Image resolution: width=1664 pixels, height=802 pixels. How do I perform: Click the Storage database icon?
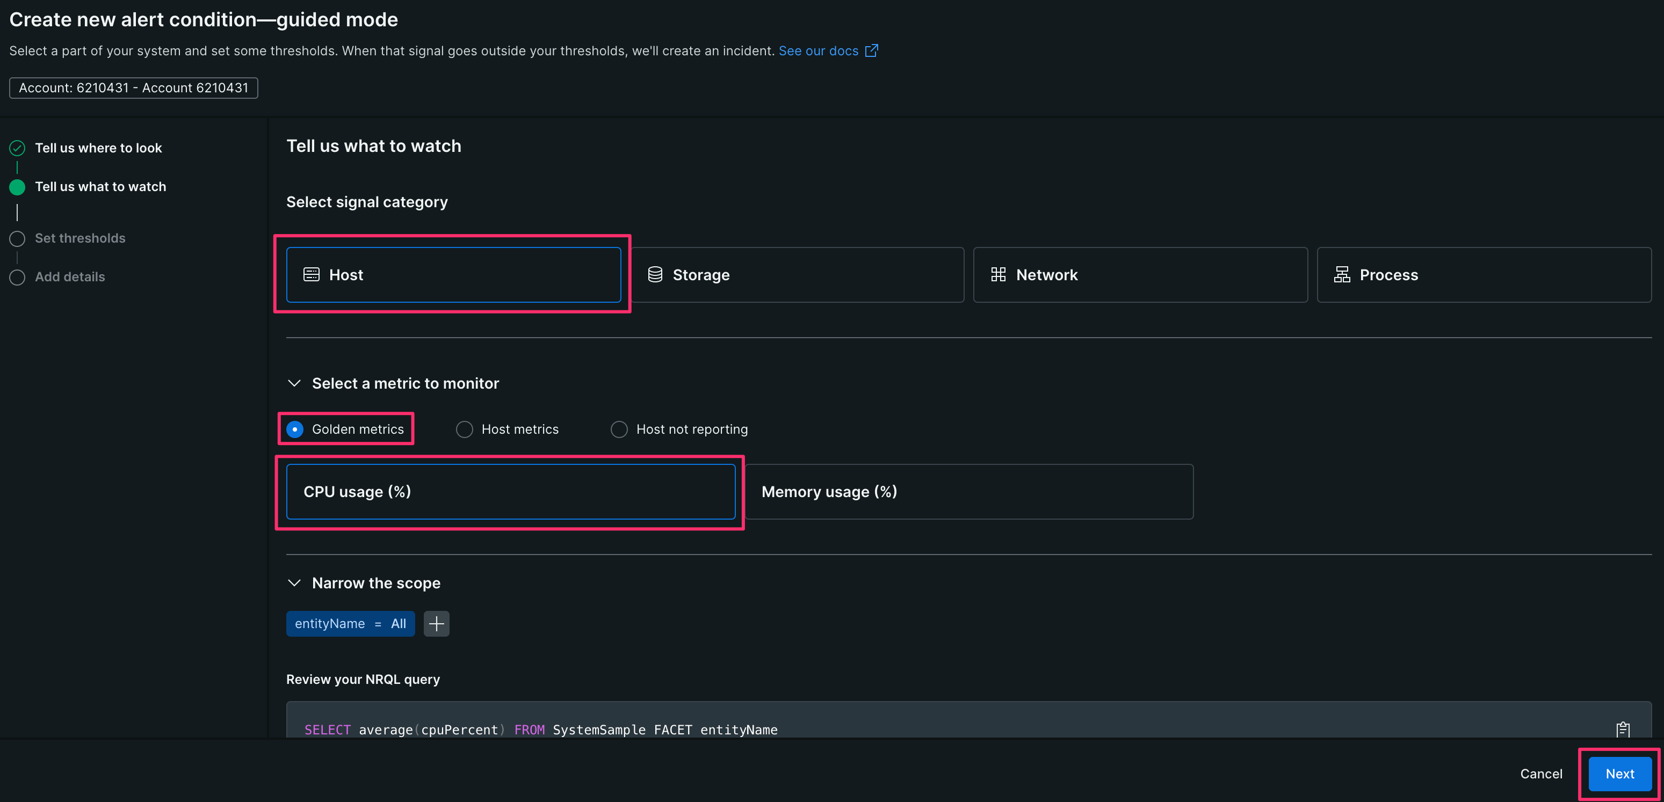655,274
